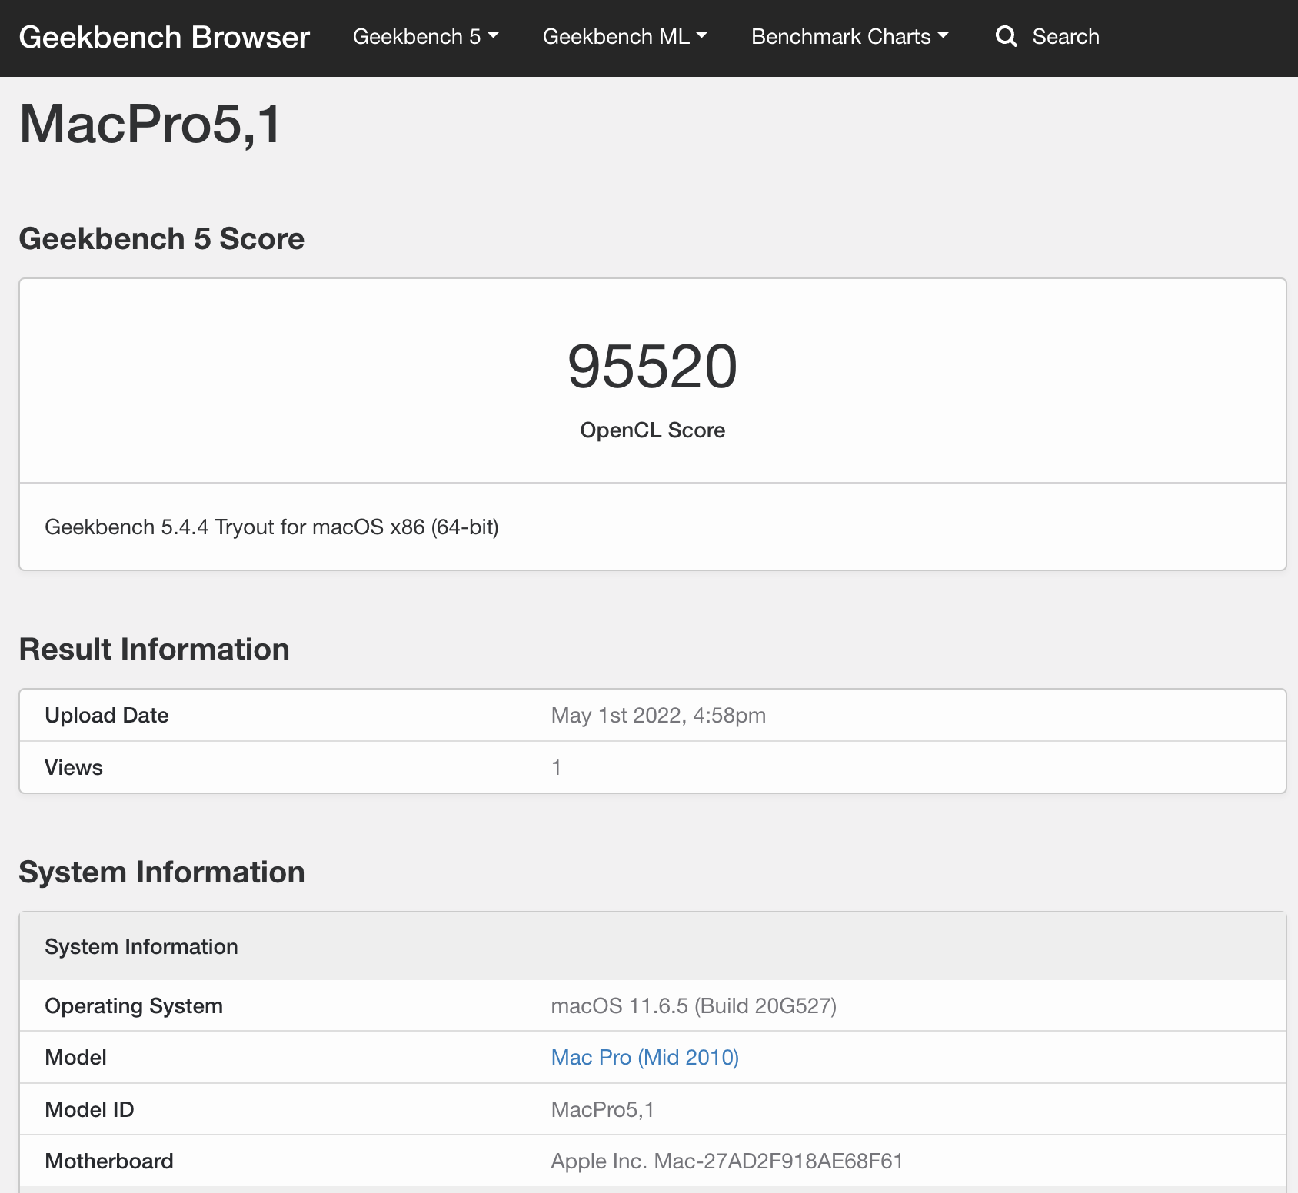
Task: Click the search magnifier icon
Action: (x=1006, y=36)
